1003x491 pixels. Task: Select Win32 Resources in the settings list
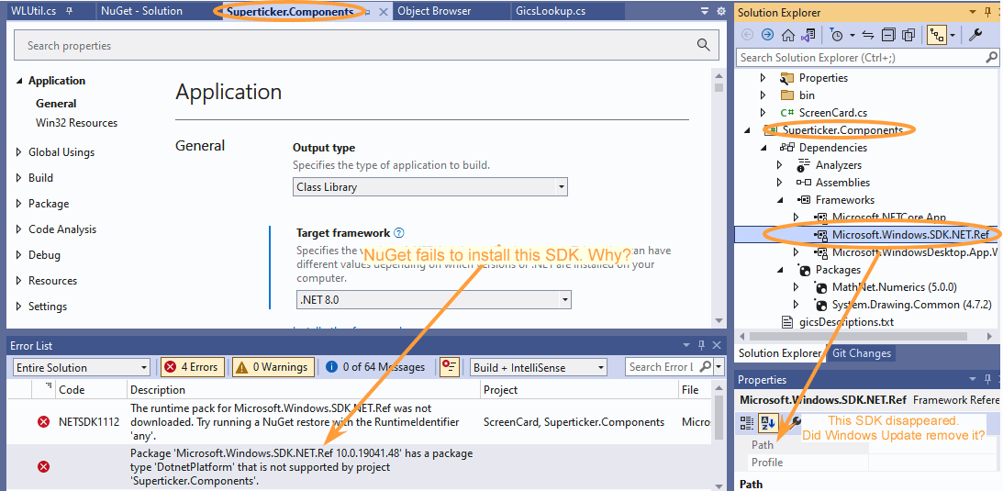[x=77, y=123]
